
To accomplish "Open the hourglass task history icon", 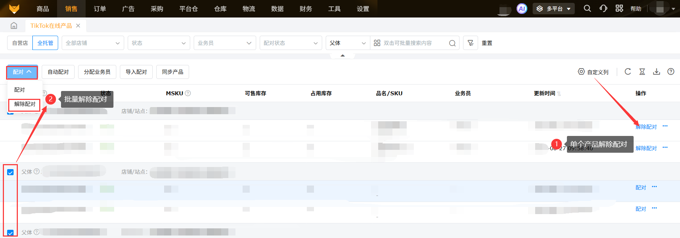I will (642, 72).
